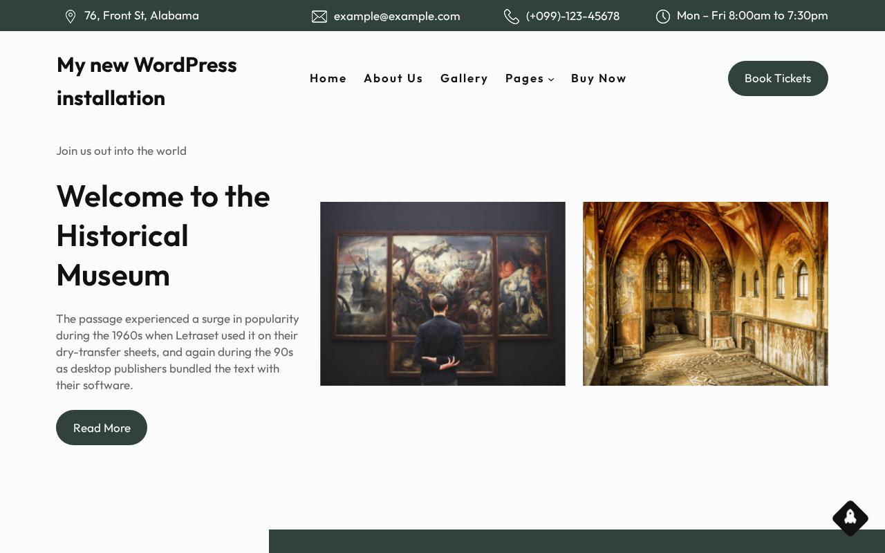
Task: Go to About Us page
Action: coord(393,78)
